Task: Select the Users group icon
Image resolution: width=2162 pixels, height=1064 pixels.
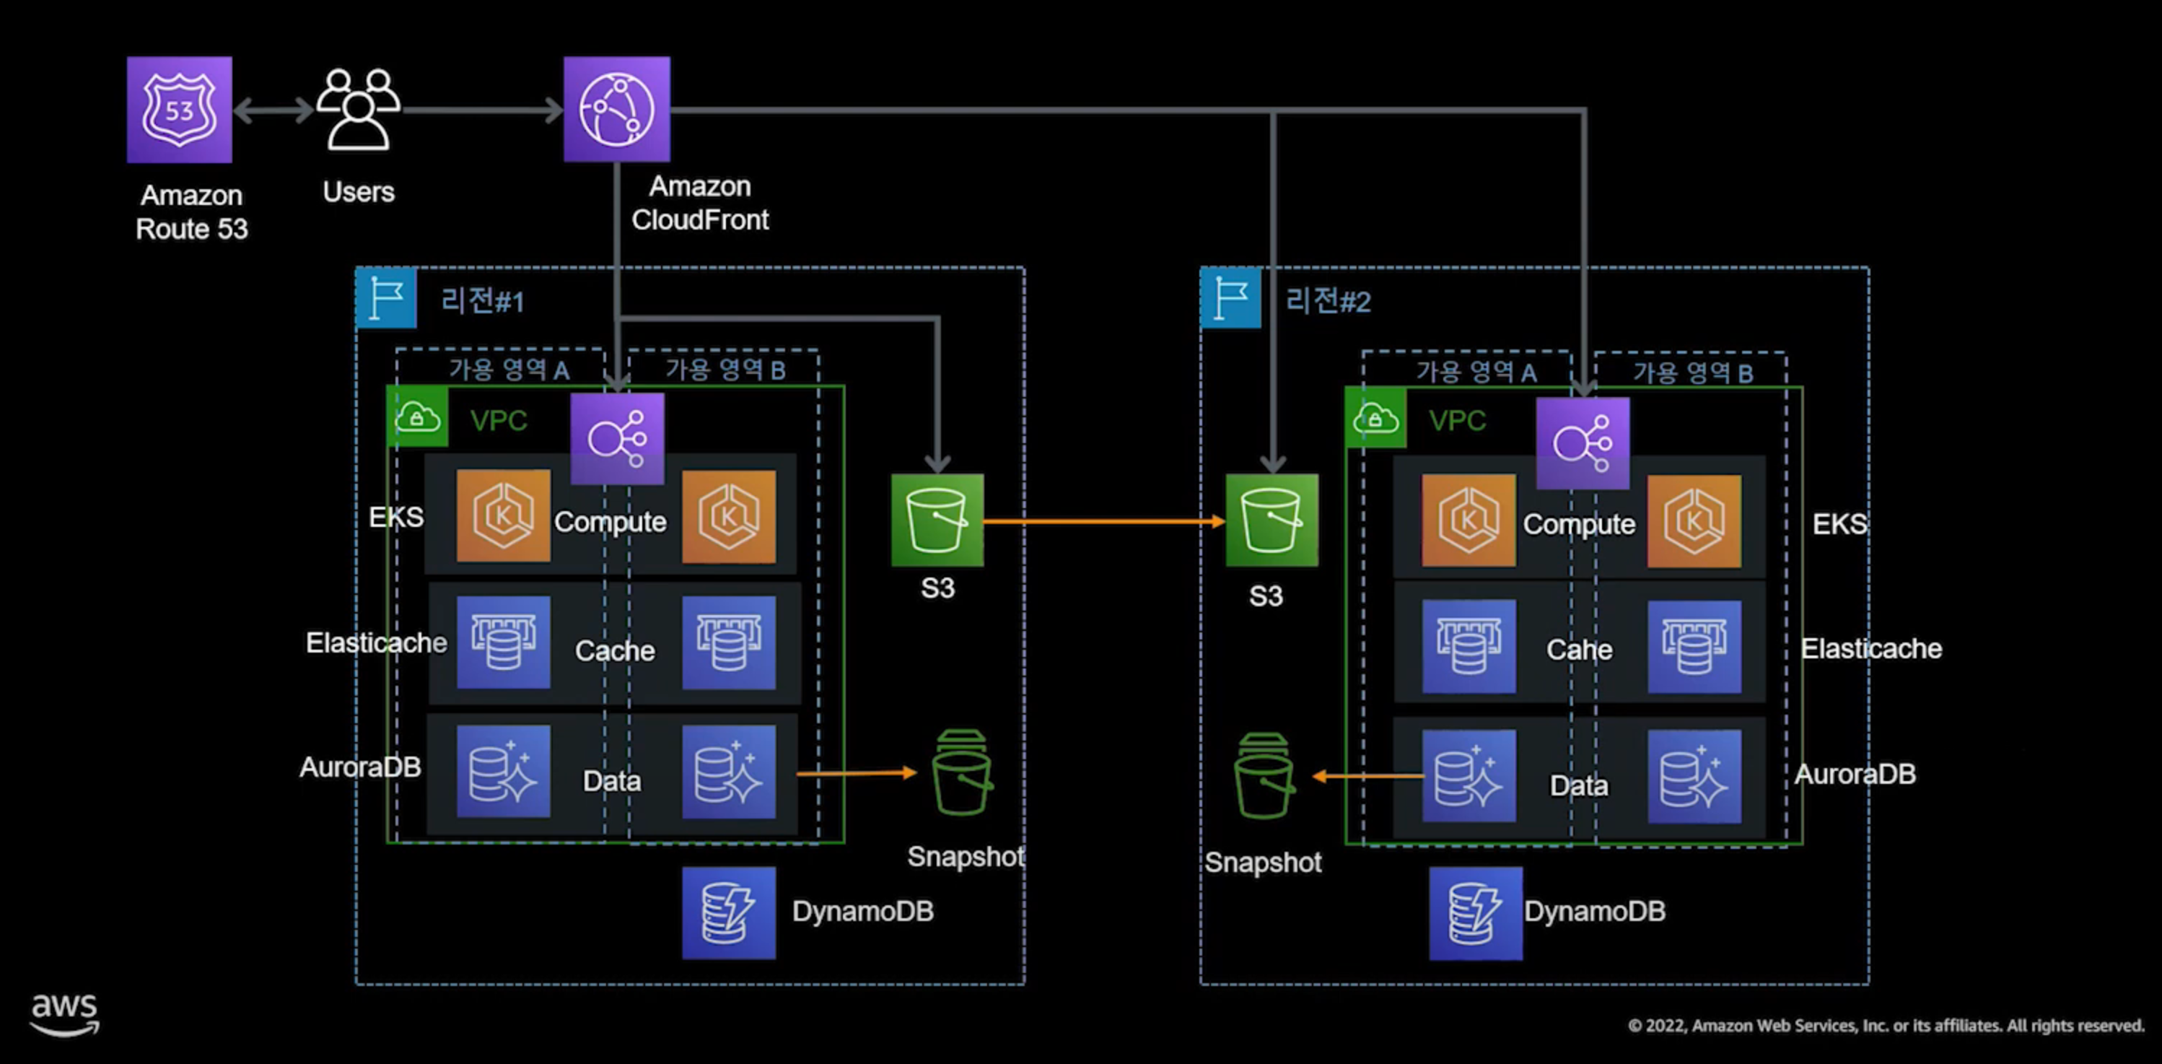Action: tap(359, 110)
